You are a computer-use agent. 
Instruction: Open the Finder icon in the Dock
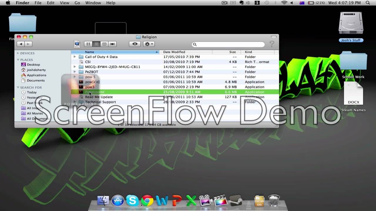pyautogui.click(x=103, y=201)
